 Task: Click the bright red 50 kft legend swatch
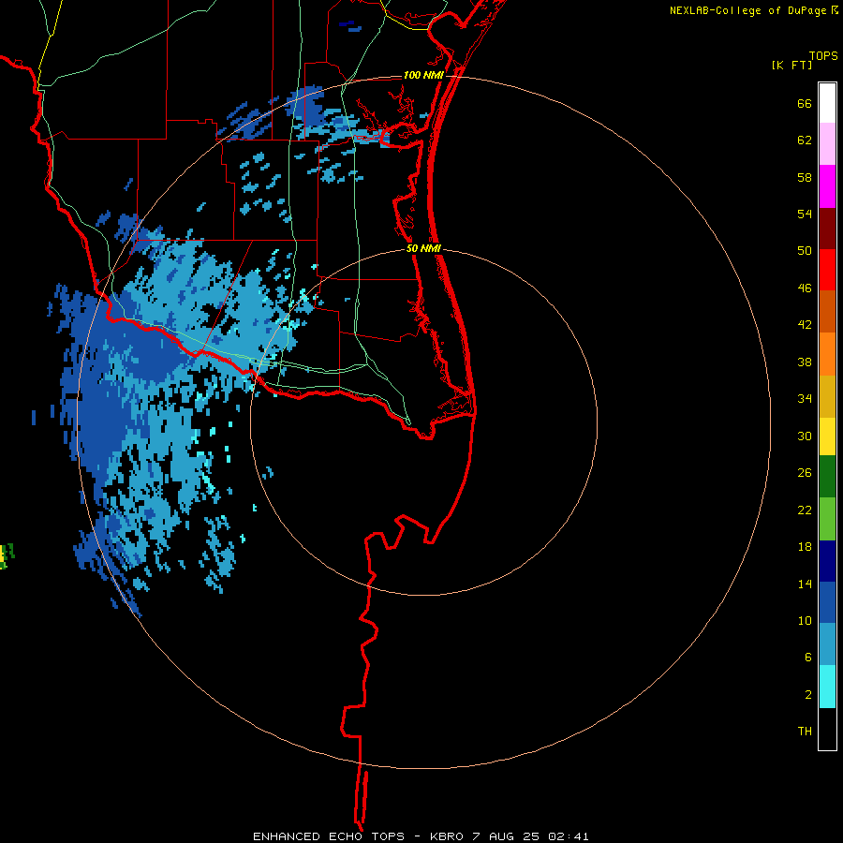coord(827,270)
